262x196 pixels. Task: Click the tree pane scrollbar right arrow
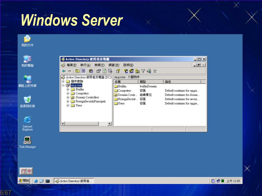(x=110, y=124)
